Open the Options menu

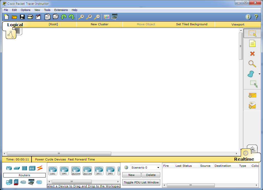pos(25,10)
